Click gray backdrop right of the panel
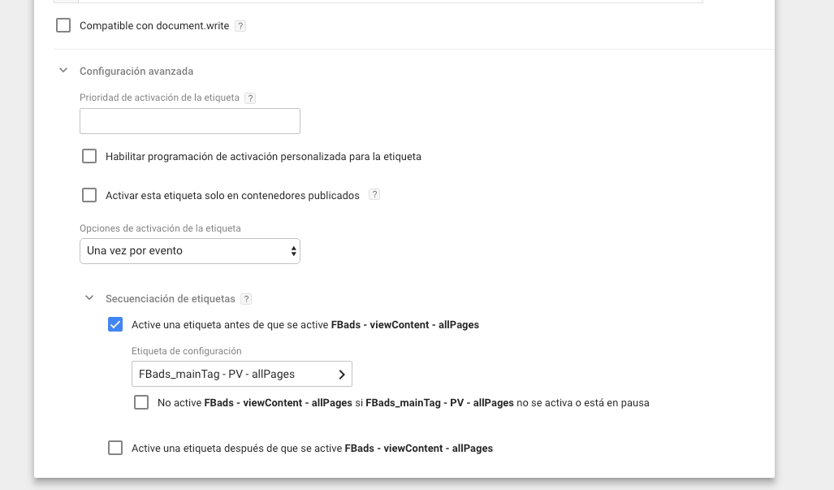Screen dimensions: 834x490 coord(804,244)
